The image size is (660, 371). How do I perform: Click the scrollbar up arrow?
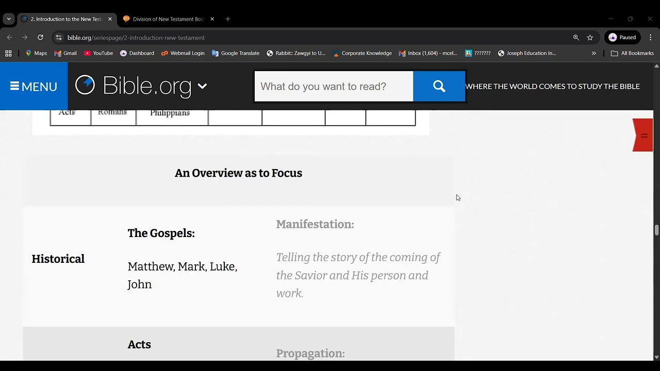[656, 66]
